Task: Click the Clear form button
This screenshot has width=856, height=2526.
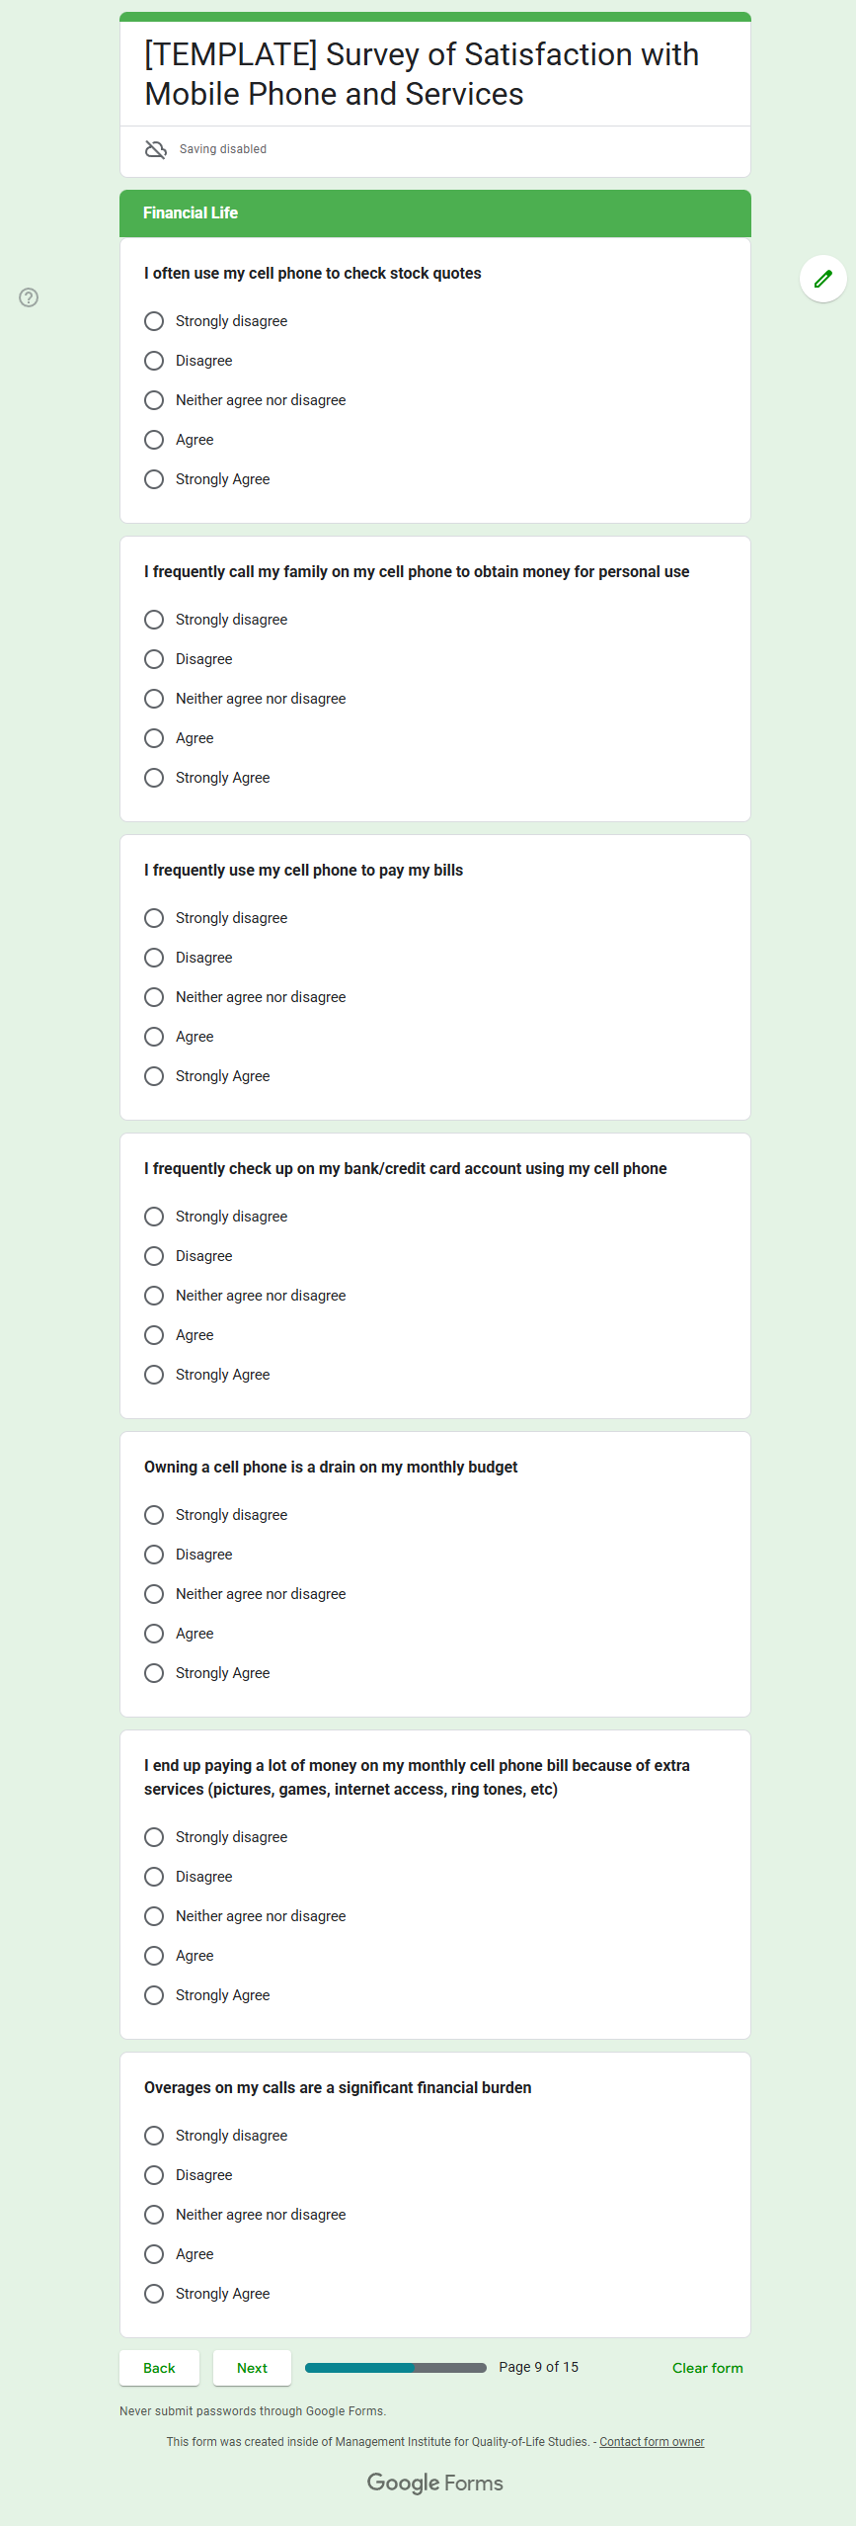Action: 707,2368
